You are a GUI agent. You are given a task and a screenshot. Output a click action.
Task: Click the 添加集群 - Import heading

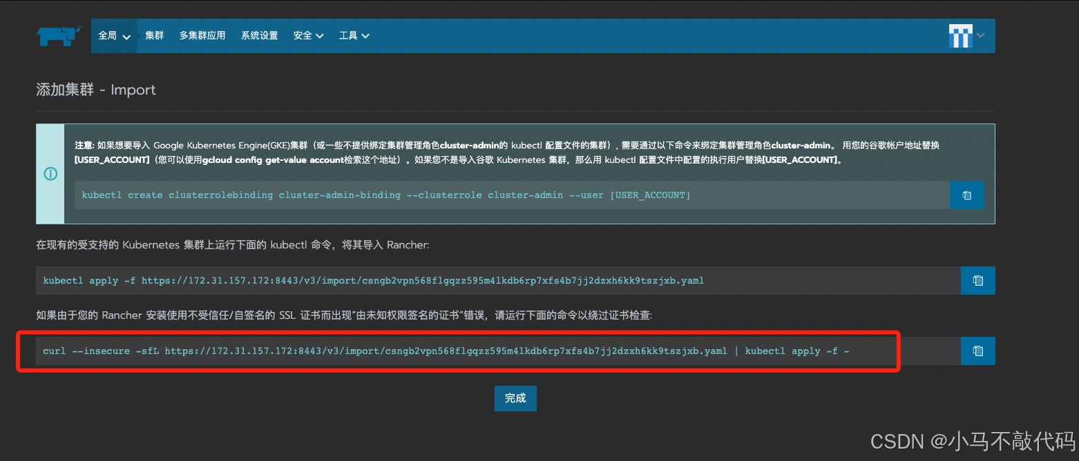(x=96, y=90)
